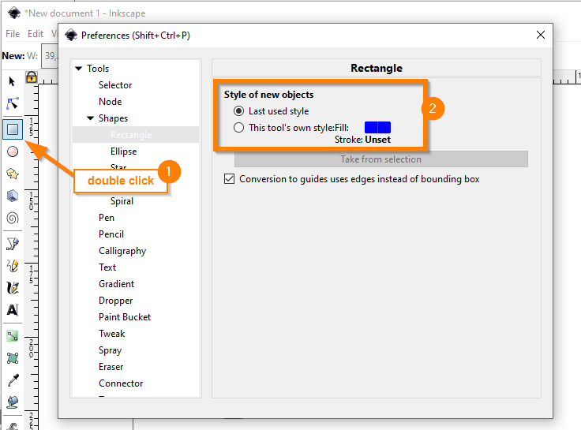Open Node preferences in tree
This screenshot has height=430, width=581.
[x=110, y=102]
